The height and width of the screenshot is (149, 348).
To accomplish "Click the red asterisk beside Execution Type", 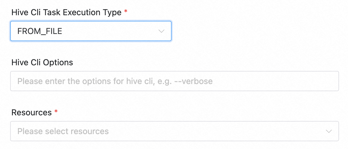I will coord(126,12).
